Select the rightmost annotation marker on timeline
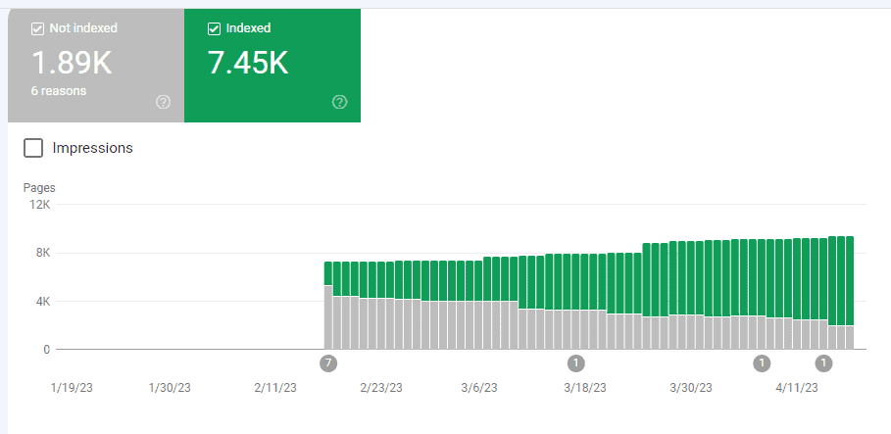The image size is (891, 434). click(824, 363)
